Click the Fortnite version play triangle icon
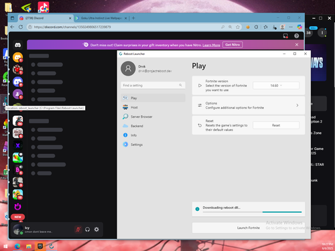335x251 pixels. tap(200, 86)
